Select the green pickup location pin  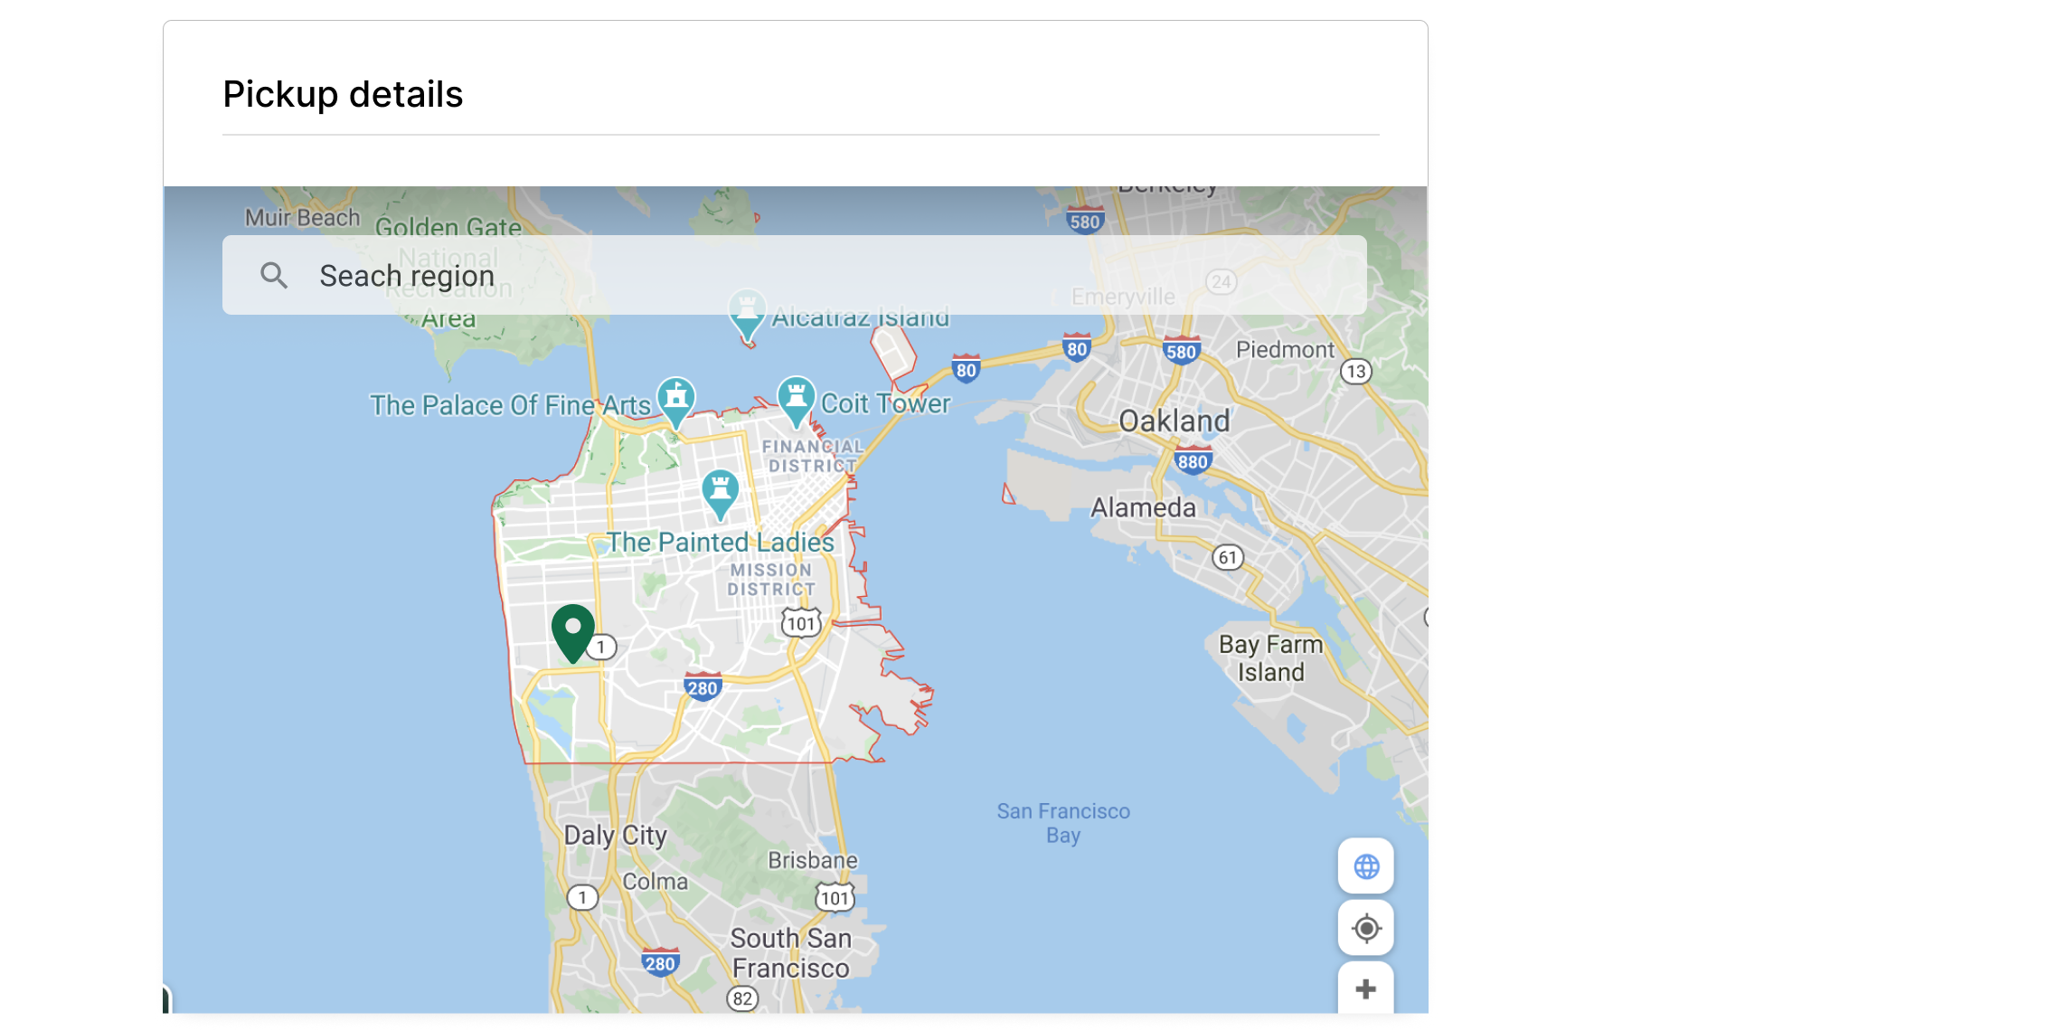pyautogui.click(x=573, y=633)
